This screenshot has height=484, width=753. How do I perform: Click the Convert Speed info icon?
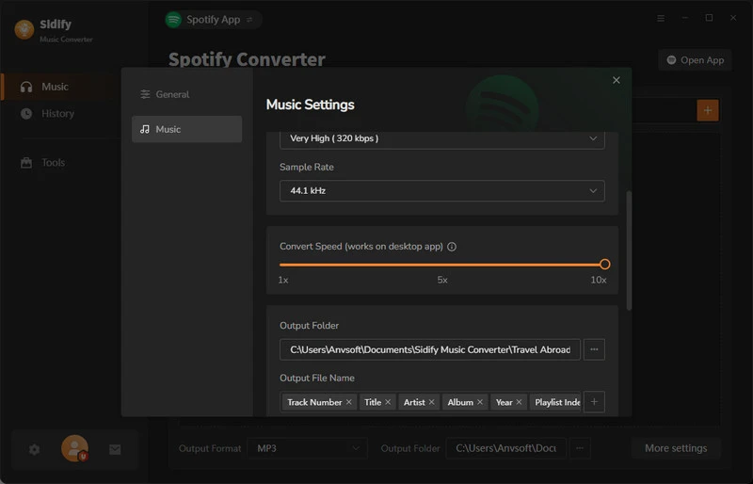452,247
